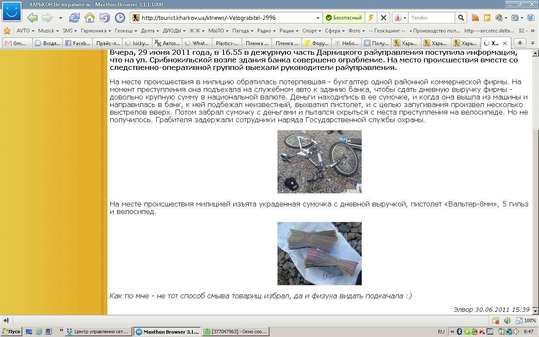Expand the address bar URL dropdown
This screenshot has height=337, width=539.
(x=318, y=18)
